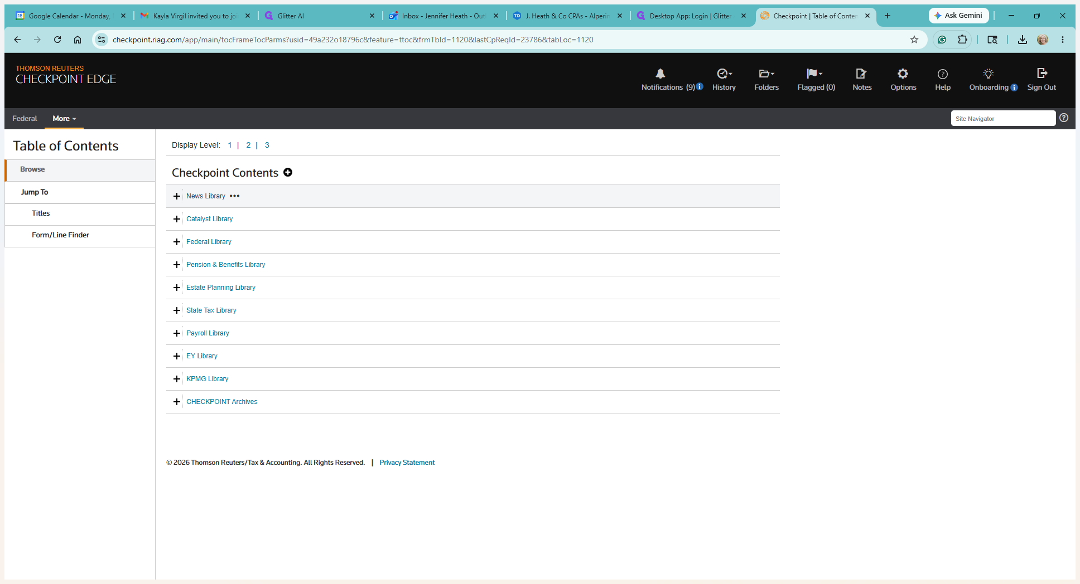Open the Options gear icon
1080x584 pixels.
(x=903, y=74)
